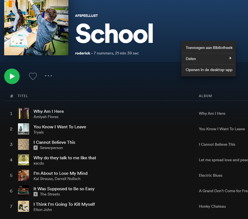The width and height of the screenshot is (248, 219).
Task: Select 'Toevoegen aan Bibliotheek' menu entry
Action: 209,48
